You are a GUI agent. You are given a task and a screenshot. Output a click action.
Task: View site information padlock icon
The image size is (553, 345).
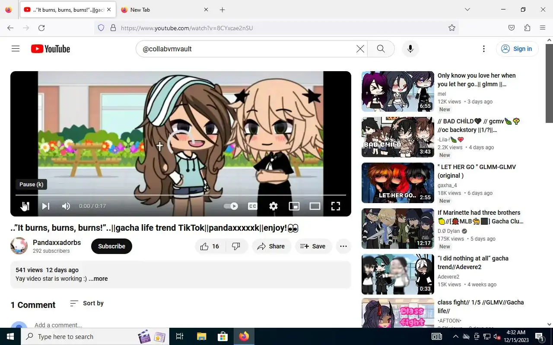pos(113,28)
